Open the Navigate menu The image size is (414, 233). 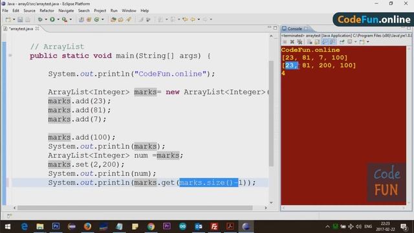66,10
